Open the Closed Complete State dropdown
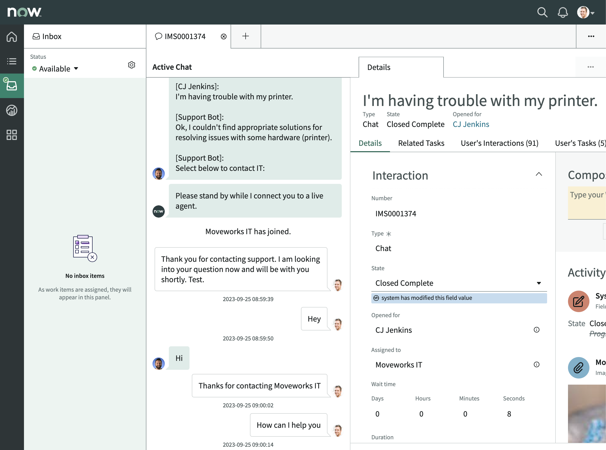This screenshot has height=450, width=606. point(459,283)
